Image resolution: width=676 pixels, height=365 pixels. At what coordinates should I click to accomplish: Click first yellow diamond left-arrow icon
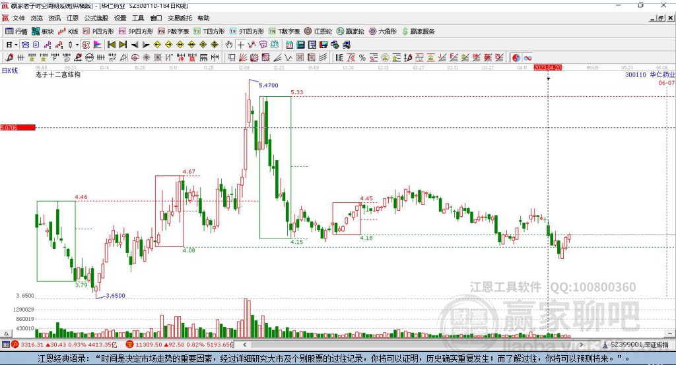pos(157,45)
